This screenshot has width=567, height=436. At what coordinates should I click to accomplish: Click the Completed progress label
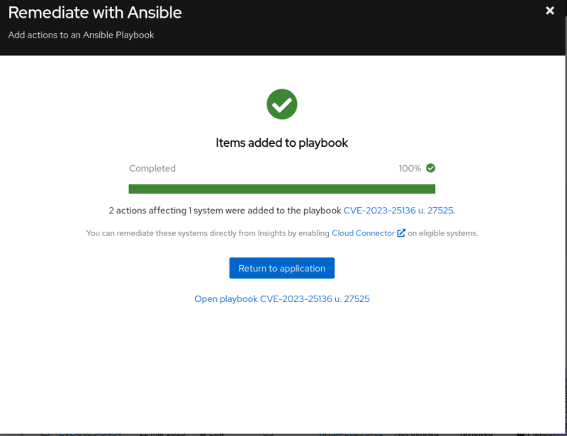[x=152, y=169]
